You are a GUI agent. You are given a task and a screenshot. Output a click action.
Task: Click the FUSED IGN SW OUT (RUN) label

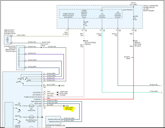click(x=33, y=97)
